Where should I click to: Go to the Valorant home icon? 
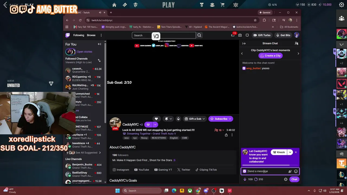tap(114, 5)
